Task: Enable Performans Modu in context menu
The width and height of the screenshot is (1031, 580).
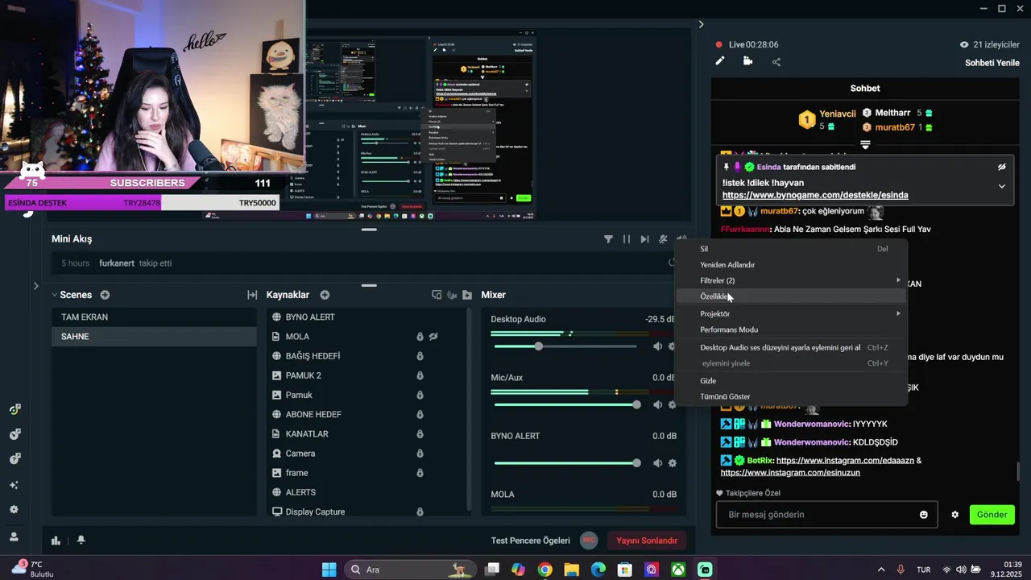Action: (x=790, y=329)
